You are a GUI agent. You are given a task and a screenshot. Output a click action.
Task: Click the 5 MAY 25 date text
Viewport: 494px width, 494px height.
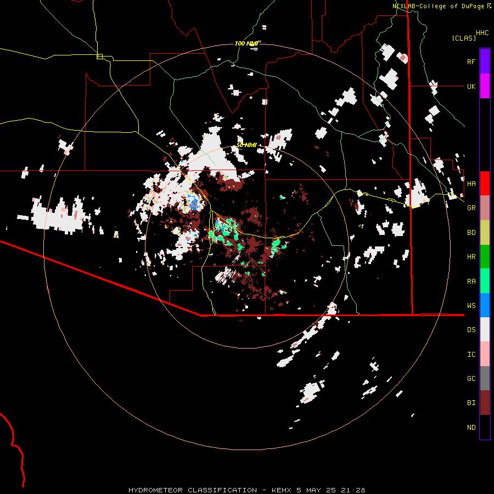click(317, 490)
